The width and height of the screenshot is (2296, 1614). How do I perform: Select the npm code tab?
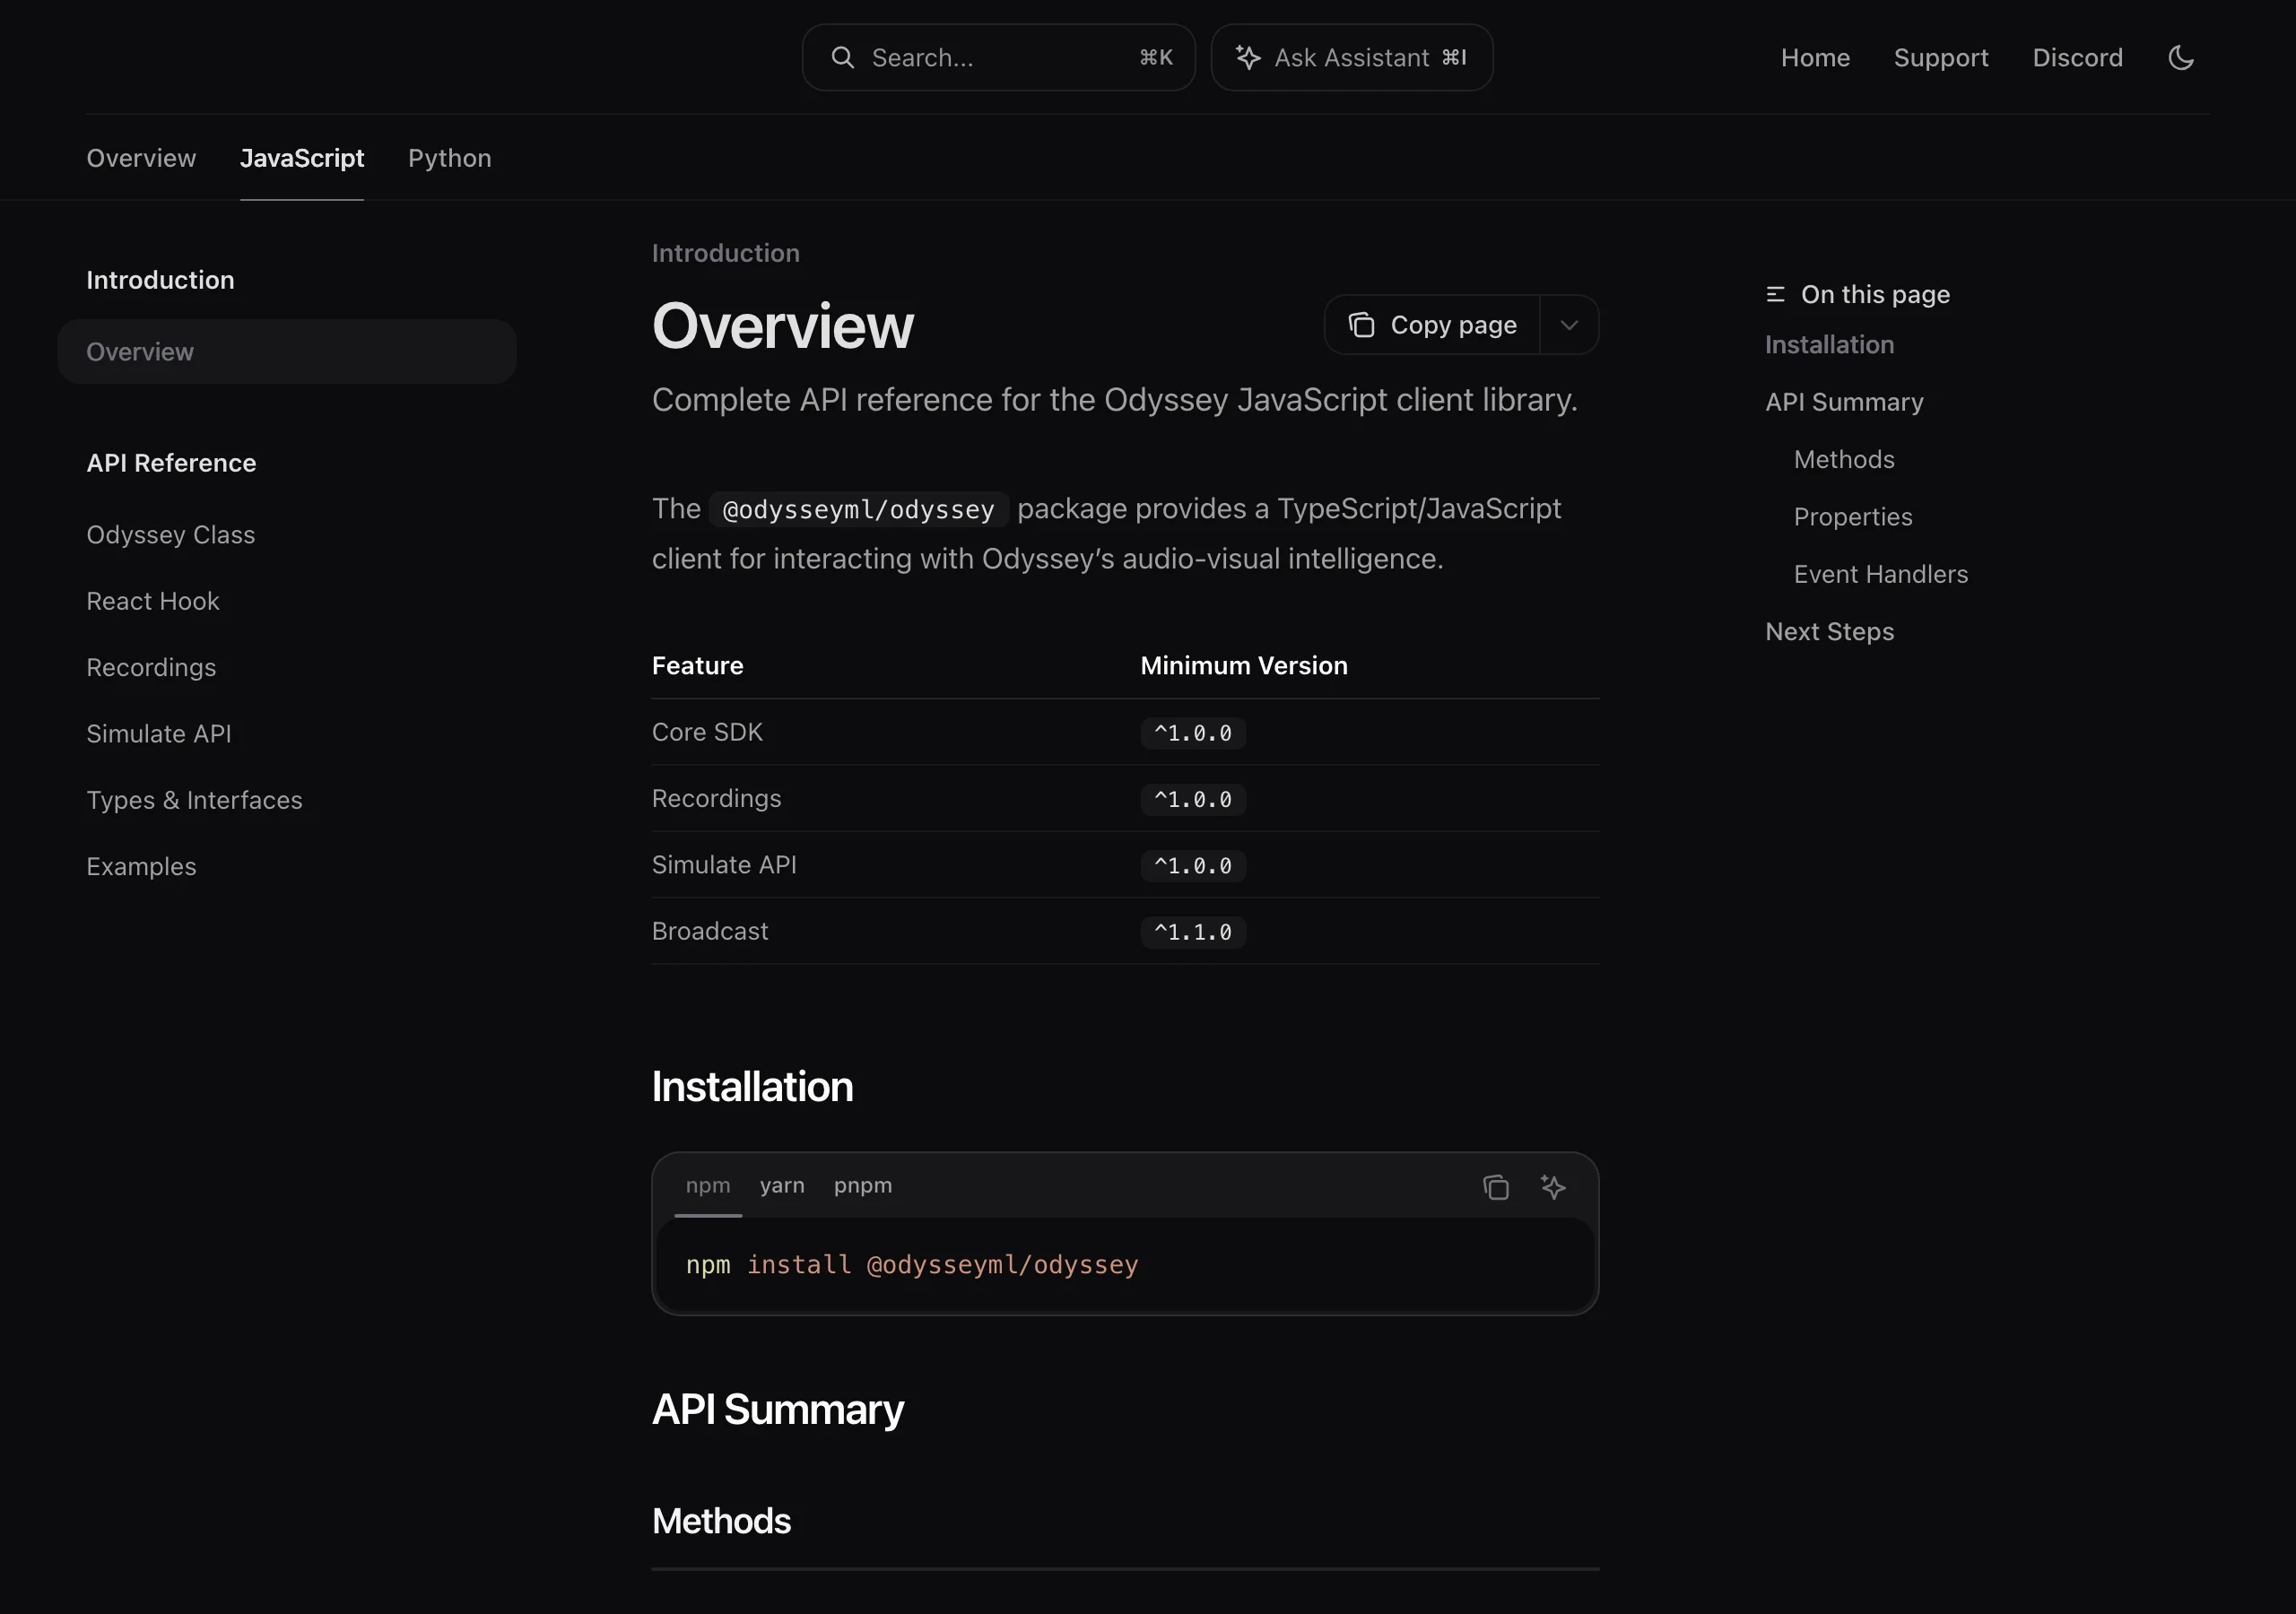(x=708, y=1186)
